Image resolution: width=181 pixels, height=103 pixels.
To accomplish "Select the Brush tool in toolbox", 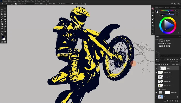I will [2, 19].
